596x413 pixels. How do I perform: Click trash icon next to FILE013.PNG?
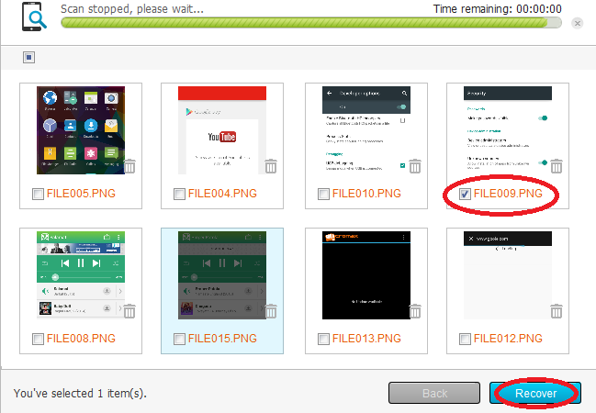[x=415, y=311]
